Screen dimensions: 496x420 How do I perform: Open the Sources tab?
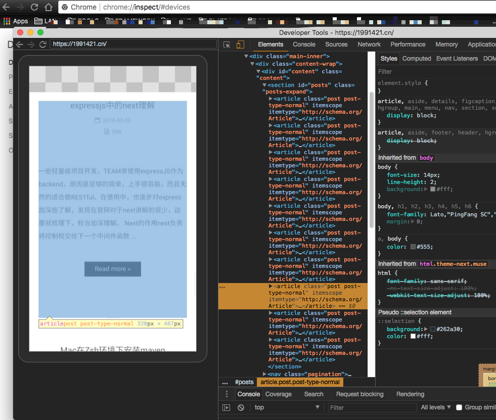tap(336, 44)
